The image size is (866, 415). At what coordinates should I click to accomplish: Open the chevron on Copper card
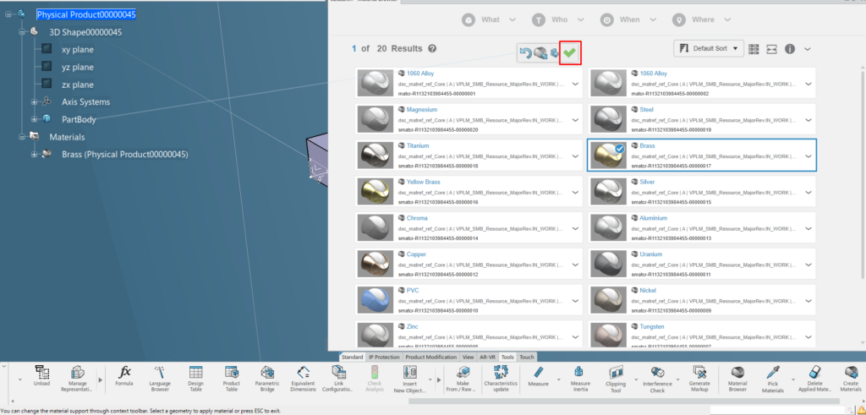575,265
